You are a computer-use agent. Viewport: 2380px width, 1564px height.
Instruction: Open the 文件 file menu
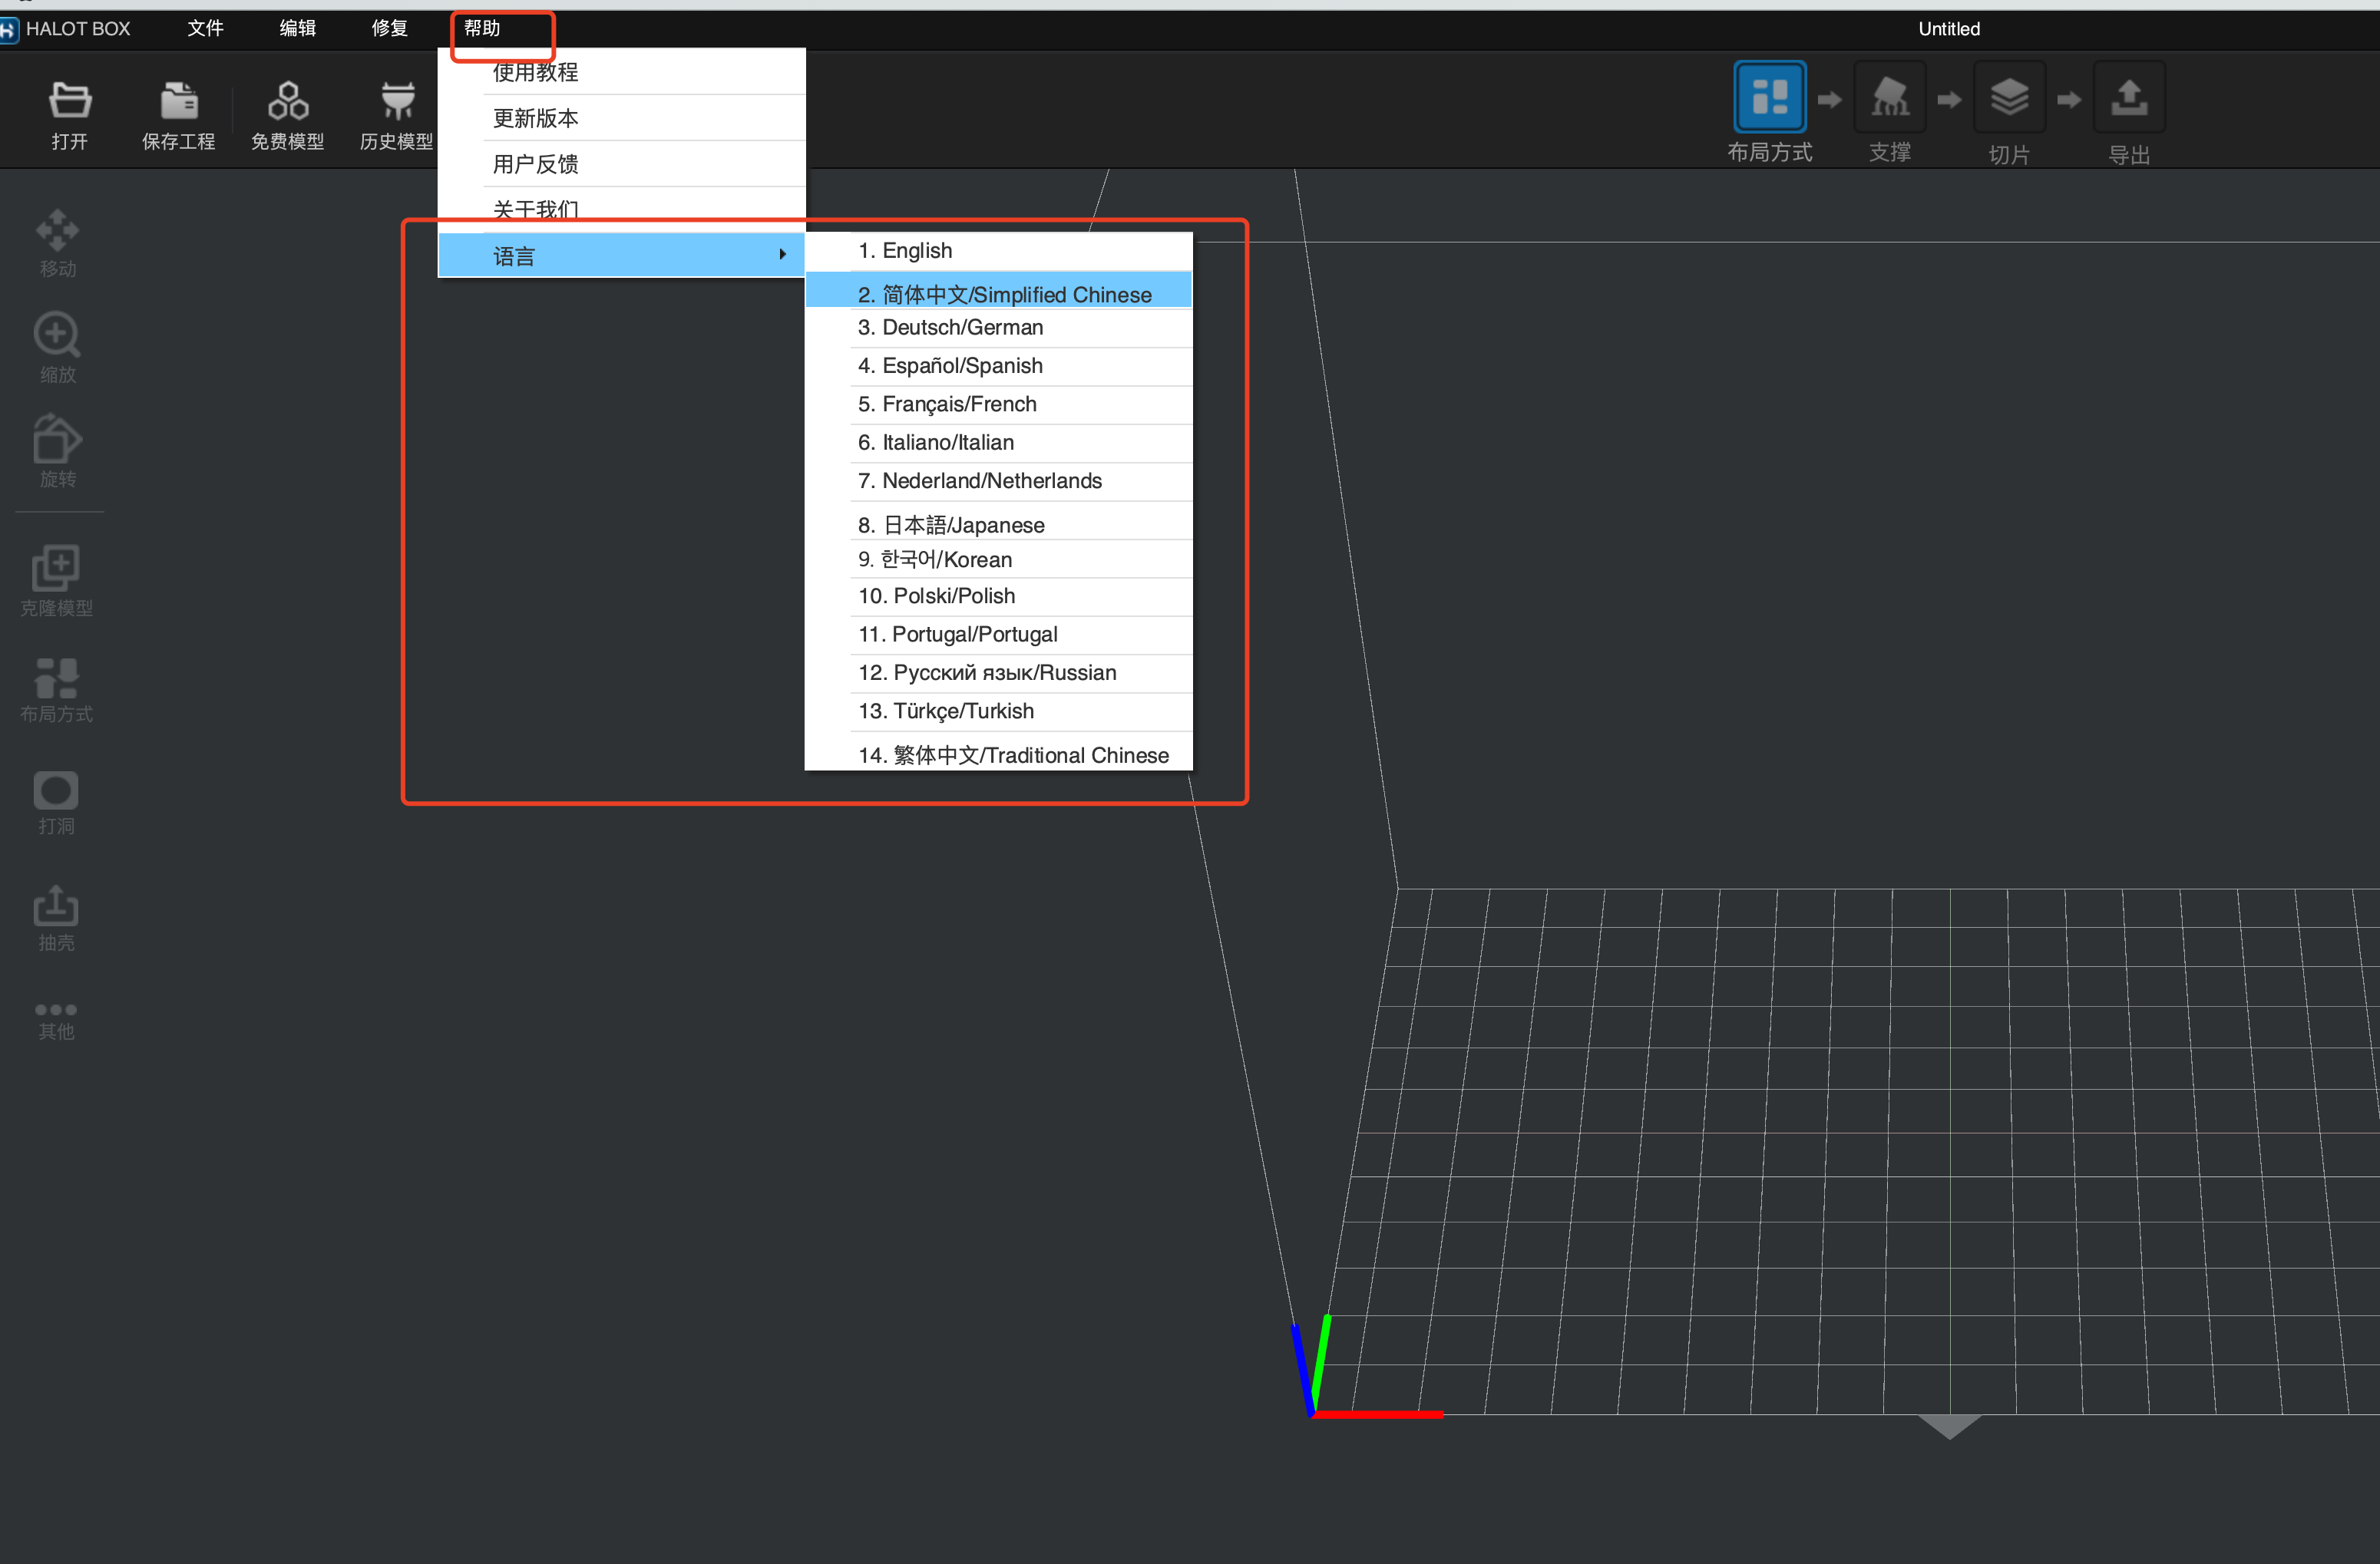205,28
